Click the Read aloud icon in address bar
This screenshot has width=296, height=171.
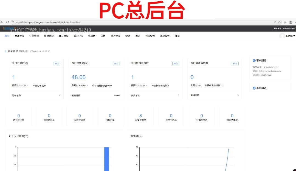pyautogui.click(x=275, y=22)
